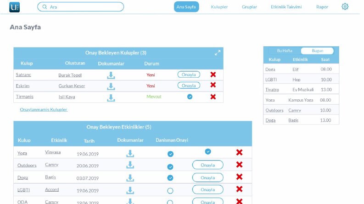Viewport: 364px width, 204px height.
Task: Reject the Eskrim club with red X
Action: (x=213, y=85)
